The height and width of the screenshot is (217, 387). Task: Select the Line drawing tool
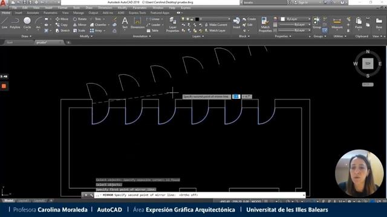click(4, 23)
